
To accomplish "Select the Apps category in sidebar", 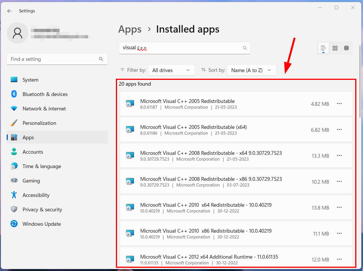I will click(x=57, y=138).
